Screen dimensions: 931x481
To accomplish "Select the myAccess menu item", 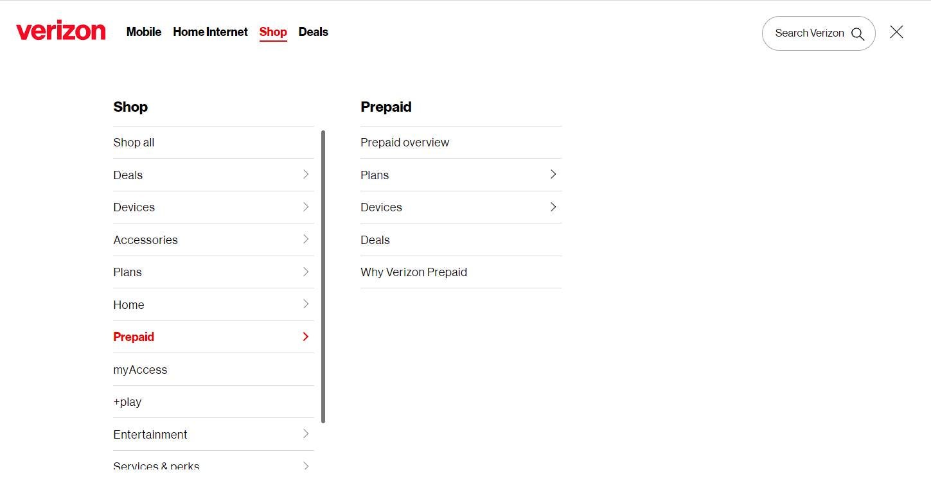I will click(140, 370).
